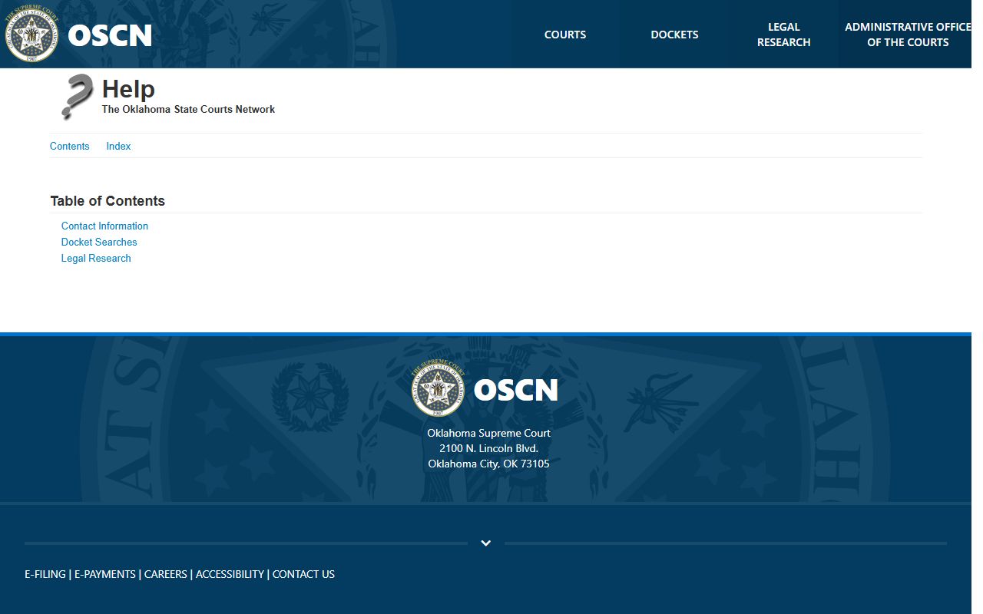The height and width of the screenshot is (614, 983).
Task: Open the Courts menu
Action: (565, 35)
